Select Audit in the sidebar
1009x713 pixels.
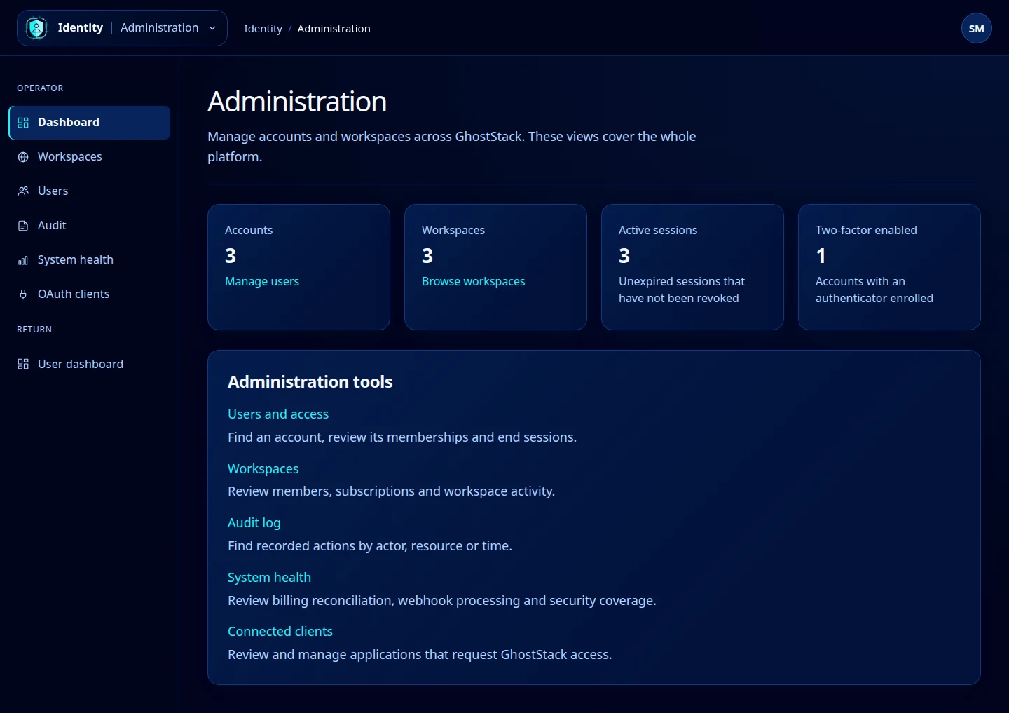[90, 226]
